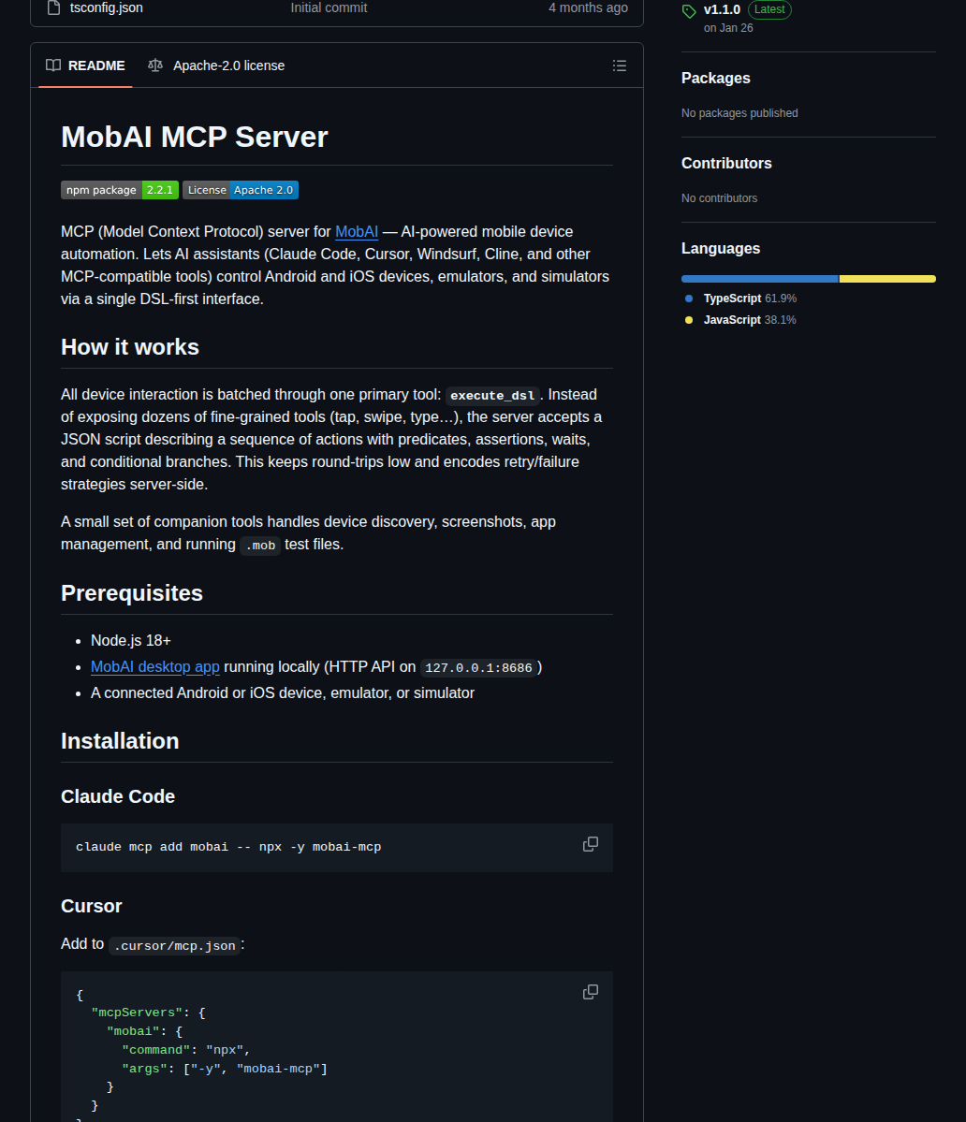The image size is (966, 1122).
Task: Click the blue TypeScript segment of the language bar
Action: pyautogui.click(x=760, y=279)
